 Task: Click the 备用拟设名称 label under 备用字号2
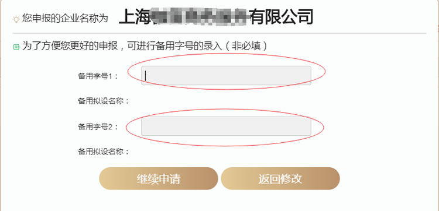pyautogui.click(x=103, y=152)
